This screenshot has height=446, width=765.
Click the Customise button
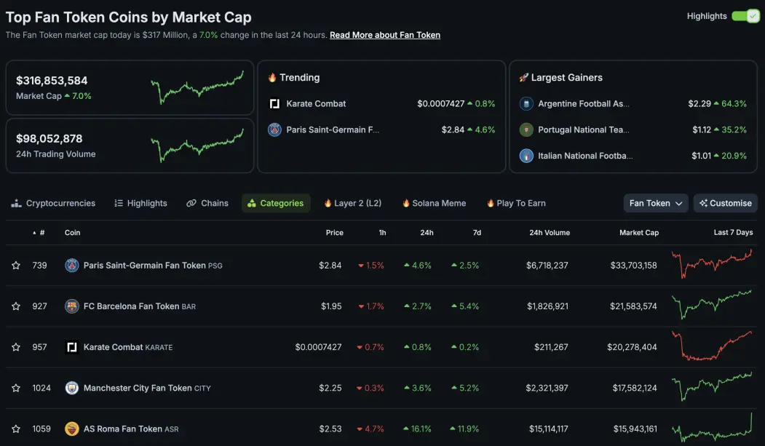point(726,203)
